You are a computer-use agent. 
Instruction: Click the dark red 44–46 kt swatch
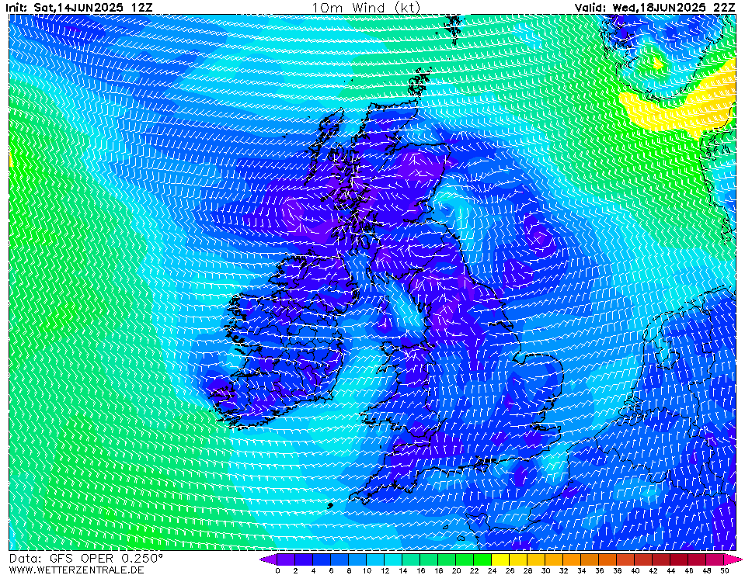[x=680, y=559]
